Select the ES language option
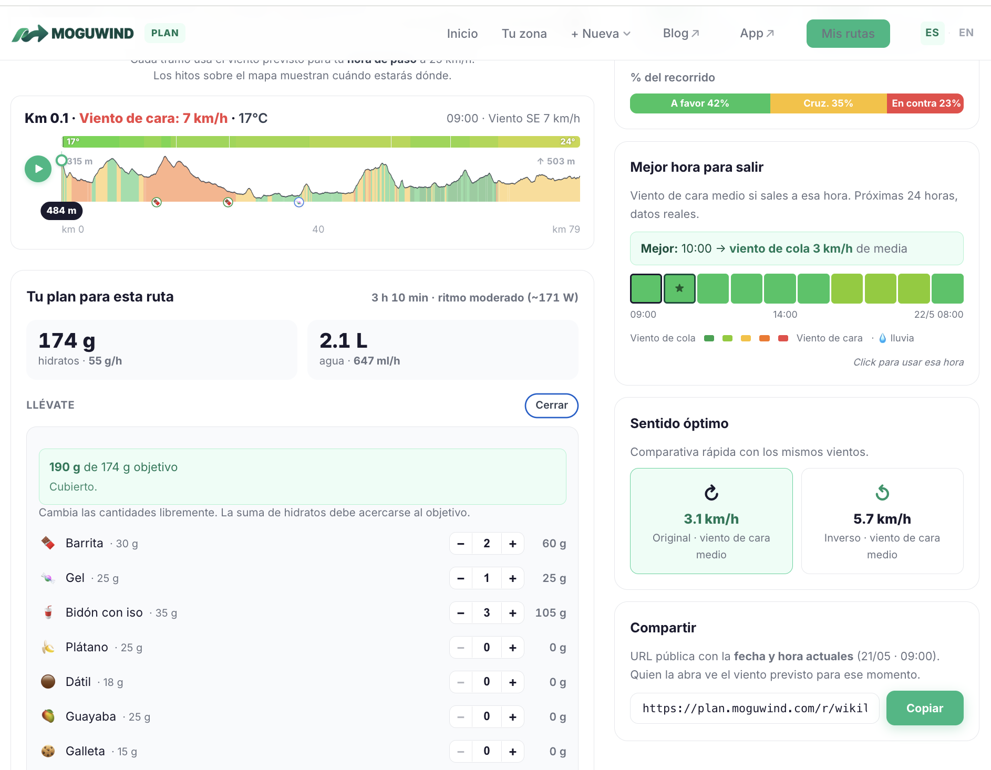Viewport: 991px width, 770px height. [932, 33]
